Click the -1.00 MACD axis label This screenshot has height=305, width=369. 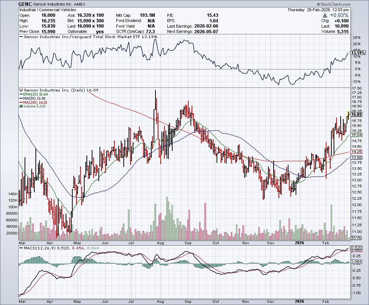pyautogui.click(x=356, y=293)
